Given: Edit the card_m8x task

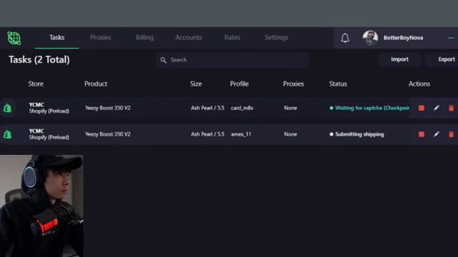Looking at the screenshot, I should (x=437, y=108).
